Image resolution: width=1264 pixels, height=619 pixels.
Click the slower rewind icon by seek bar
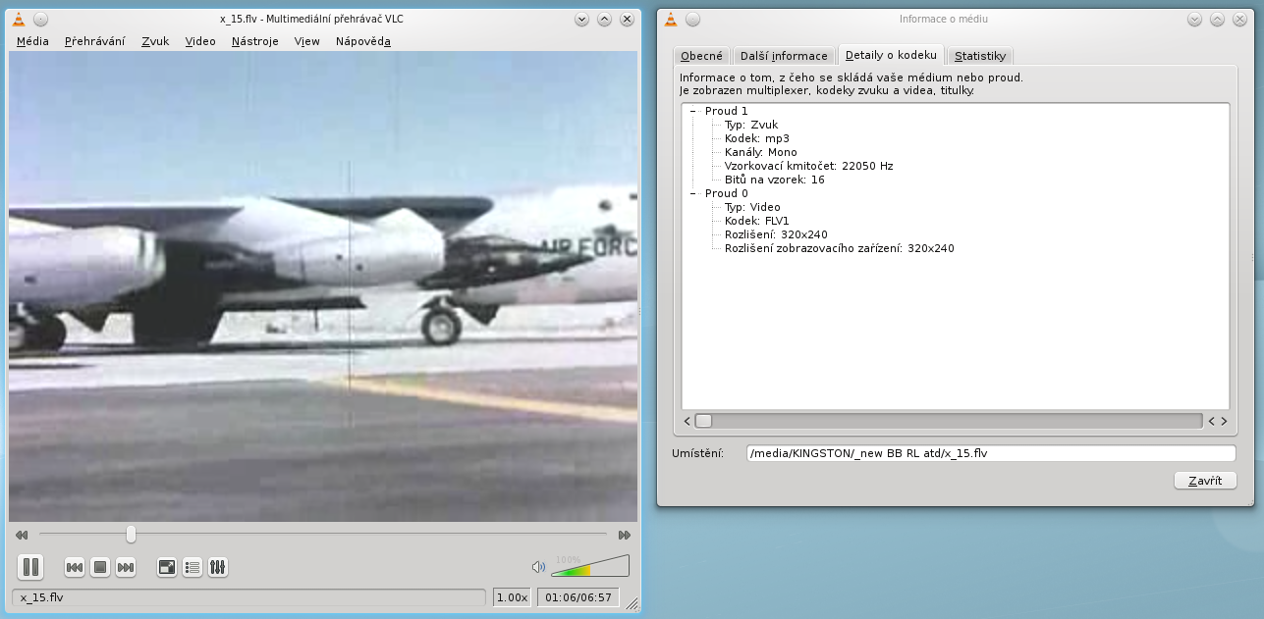click(x=22, y=535)
